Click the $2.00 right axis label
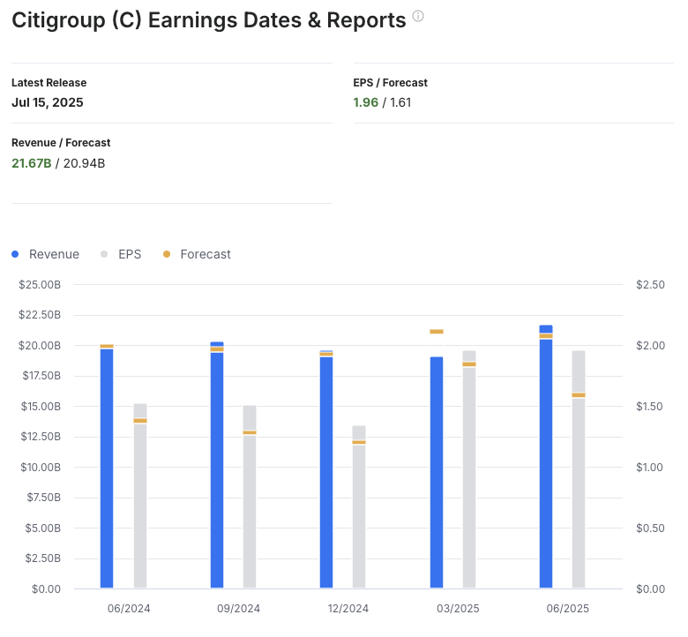The height and width of the screenshot is (637, 688). pos(651,346)
